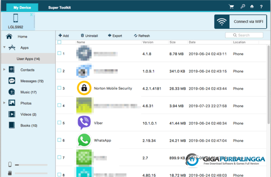Switch to Super Toolkit tab
271x177 pixels.
[60, 8]
